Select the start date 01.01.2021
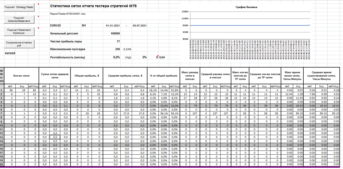This screenshot has height=169, width=343. [113, 26]
